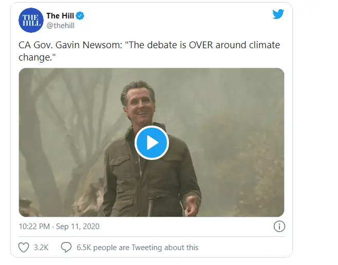Click the words "climate" in the tweet text

pyautogui.click(x=260, y=45)
